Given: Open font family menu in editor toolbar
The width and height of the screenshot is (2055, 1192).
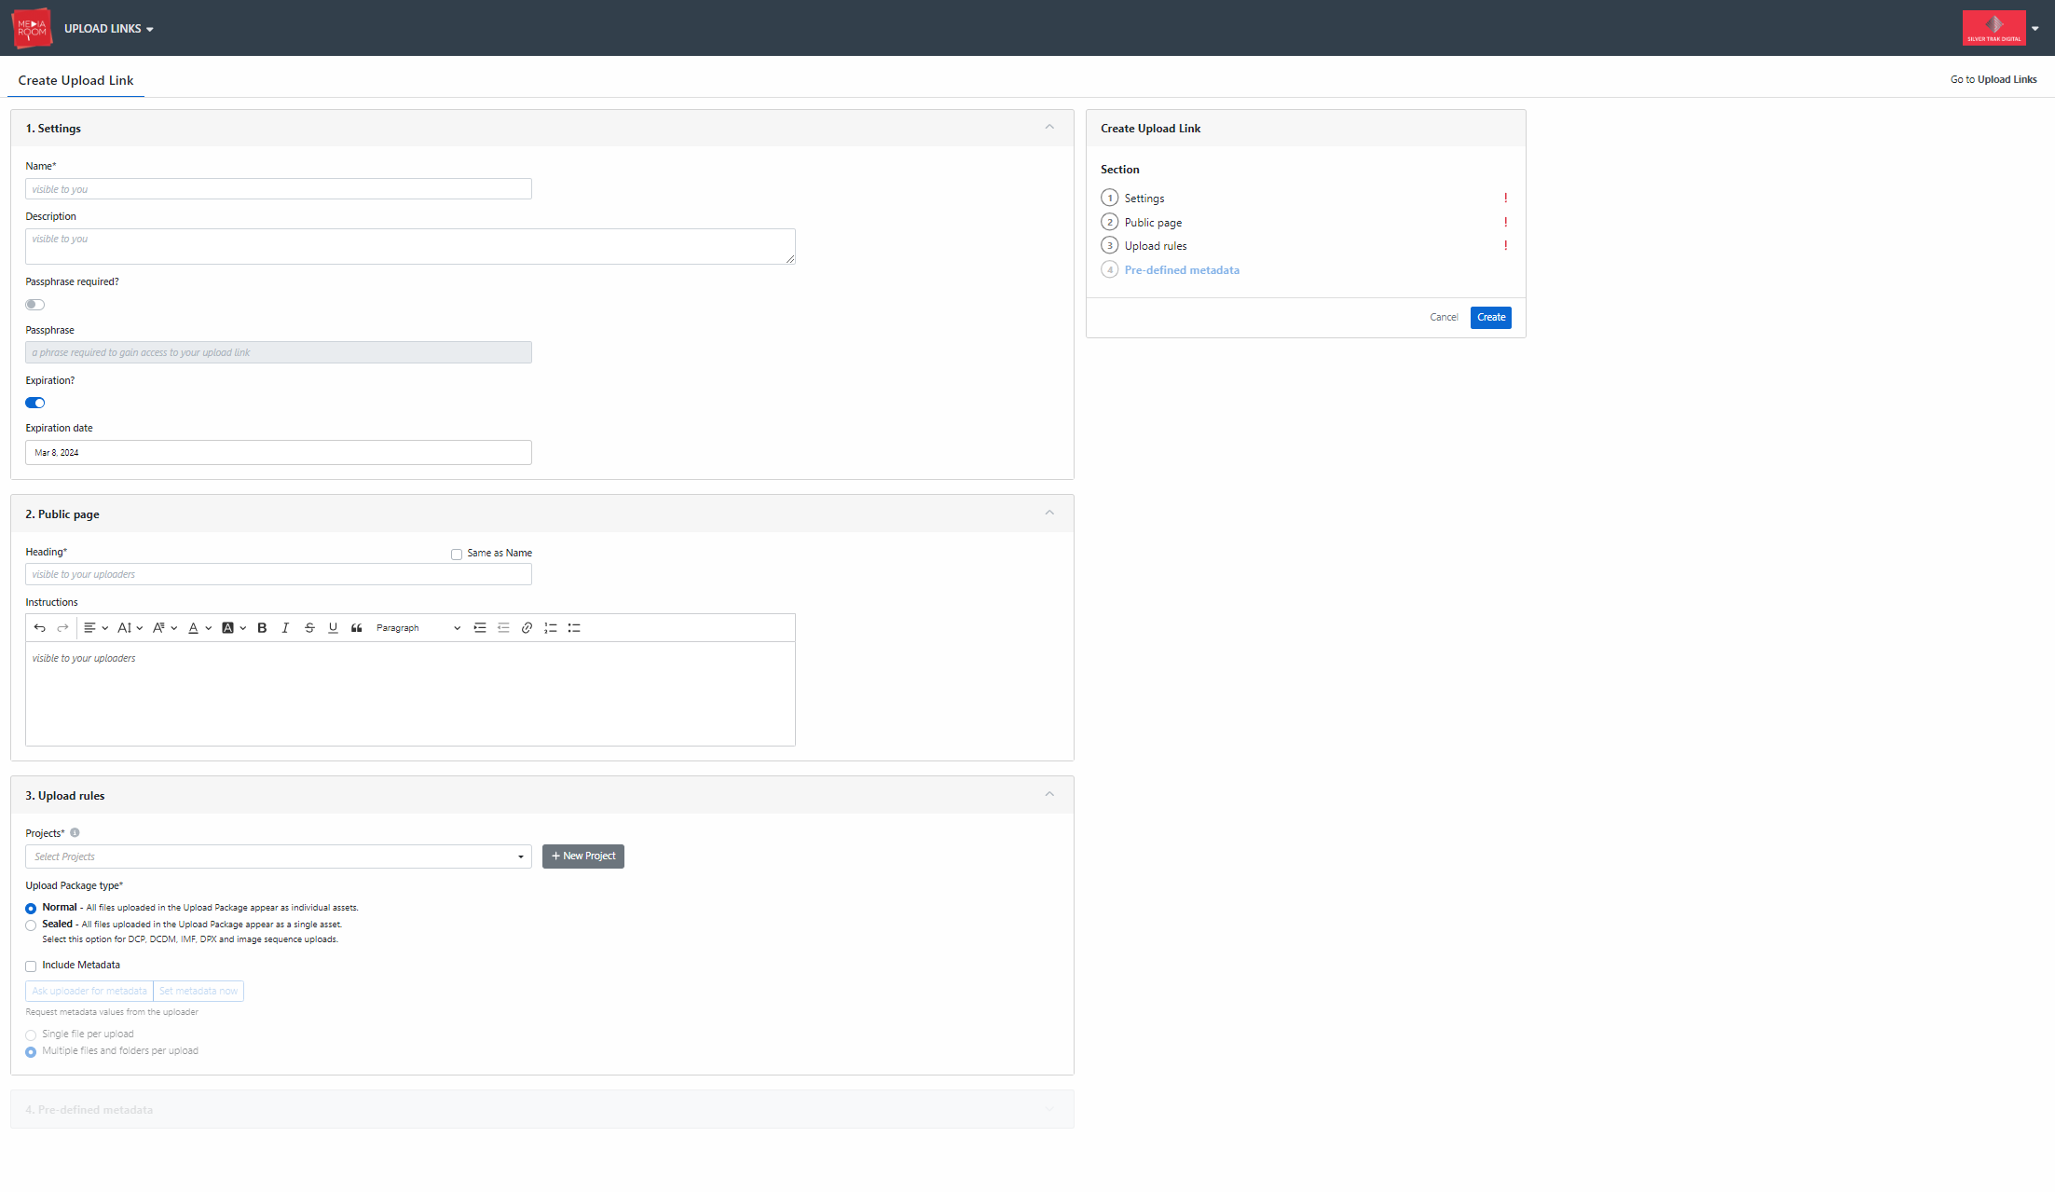Looking at the screenshot, I should pyautogui.click(x=164, y=628).
